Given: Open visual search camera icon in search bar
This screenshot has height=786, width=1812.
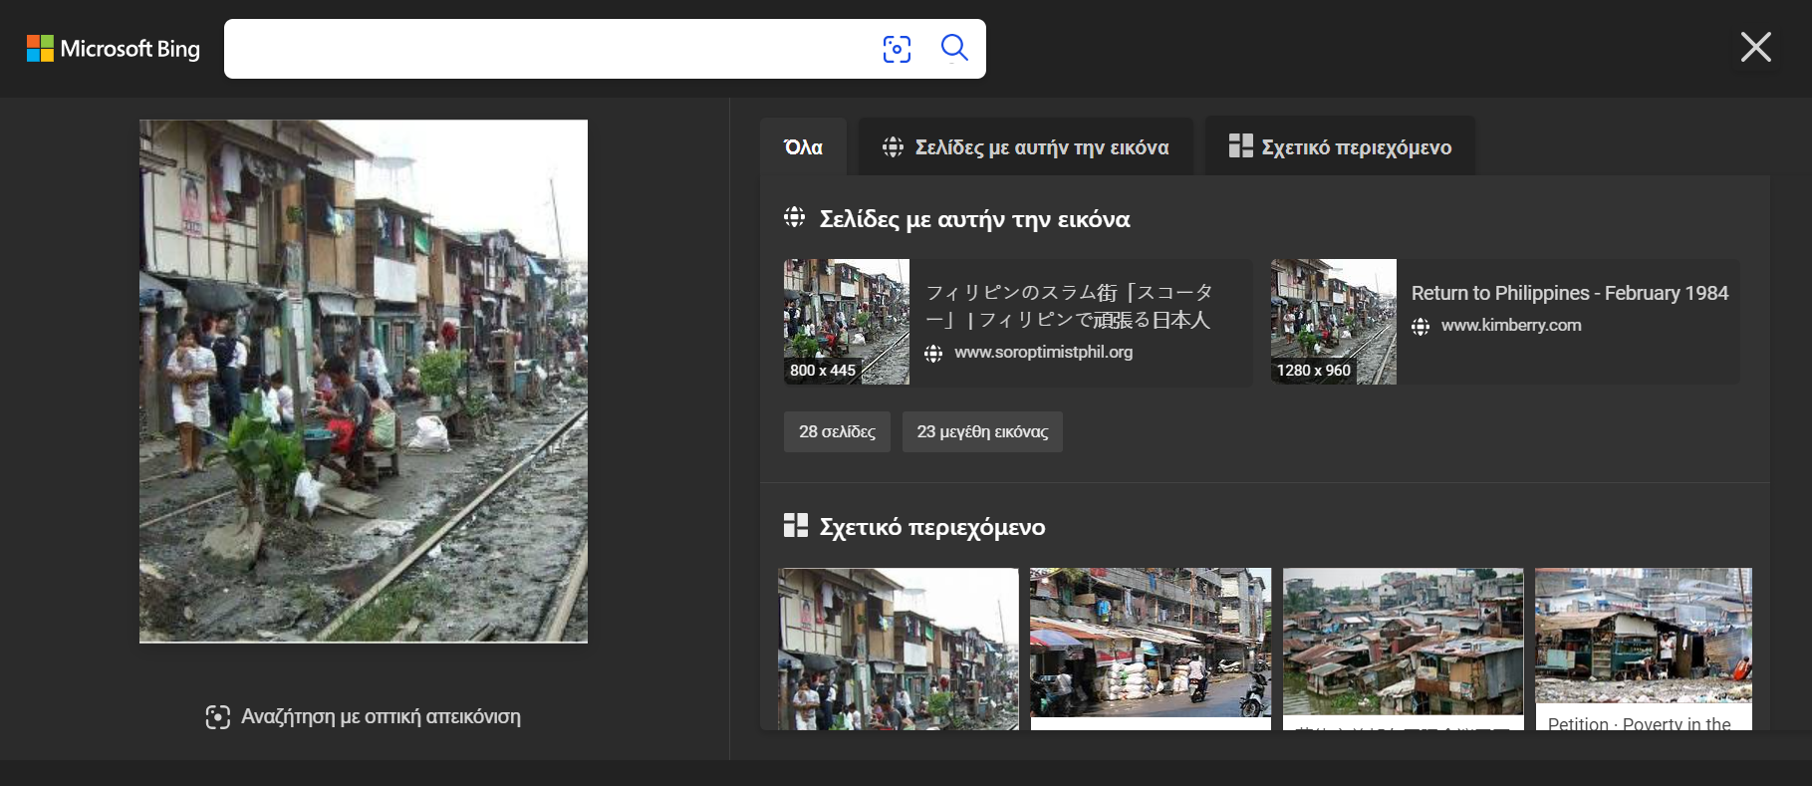Looking at the screenshot, I should coord(897,49).
